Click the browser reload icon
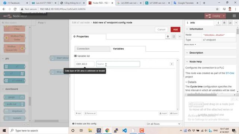The image size is (239, 134). (x=15, y=9)
